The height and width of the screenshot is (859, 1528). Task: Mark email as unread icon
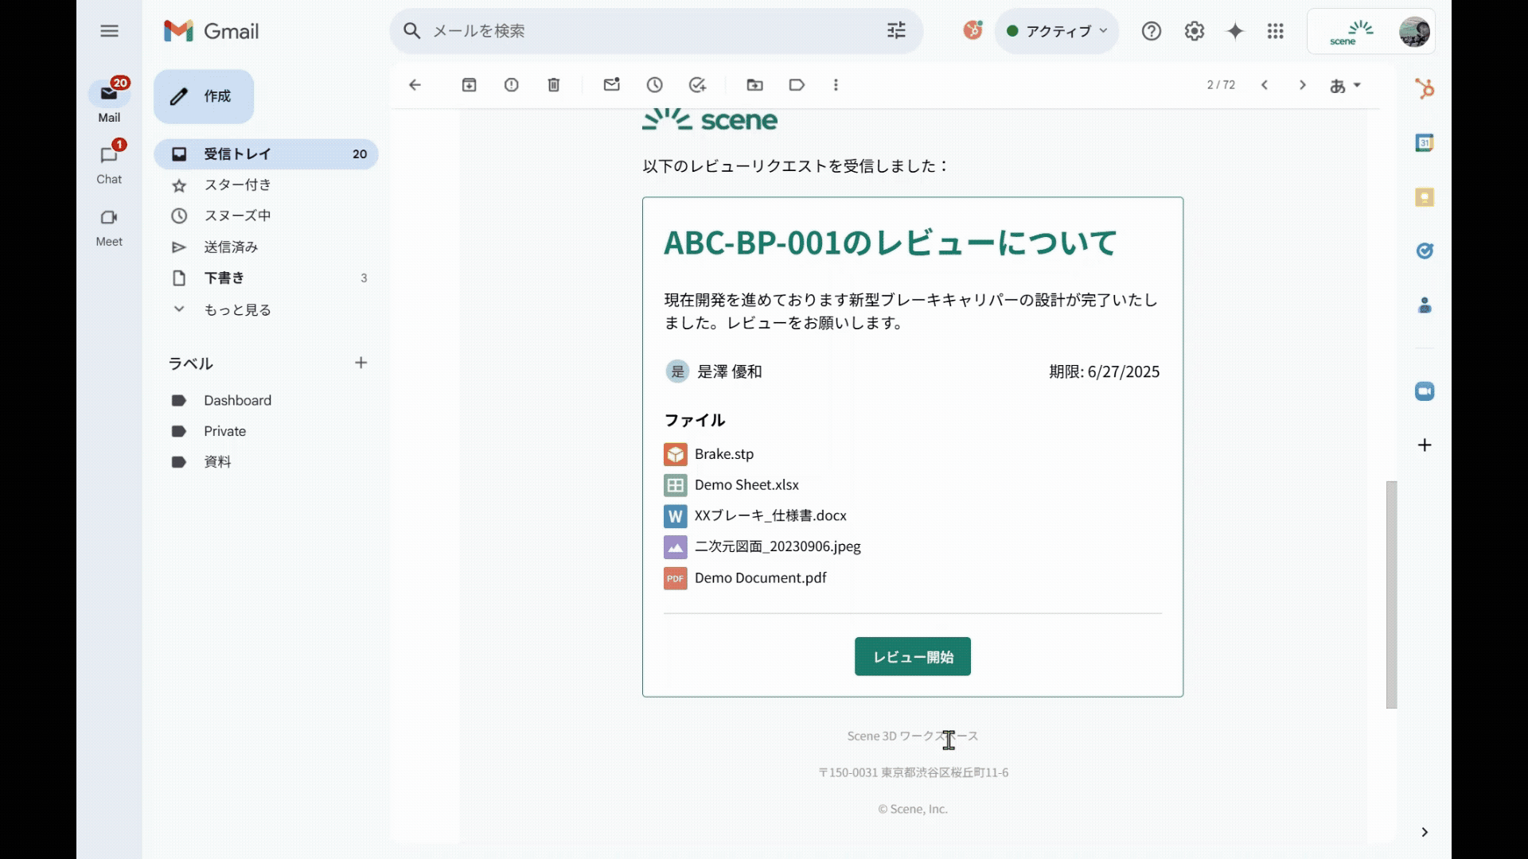611,85
